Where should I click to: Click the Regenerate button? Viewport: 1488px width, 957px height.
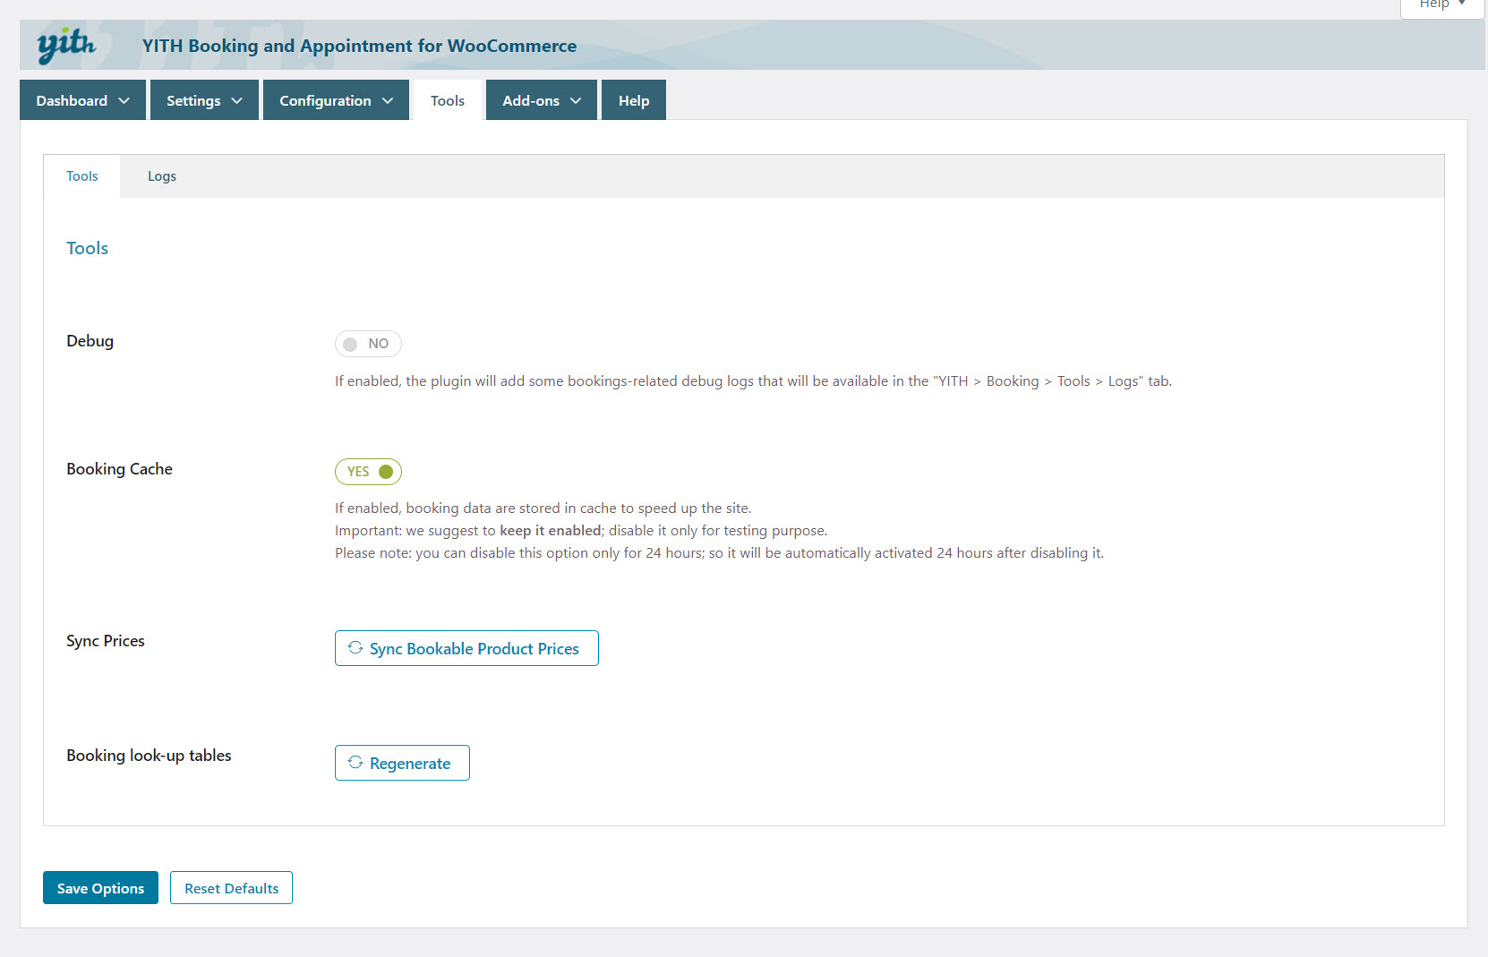pyautogui.click(x=402, y=763)
